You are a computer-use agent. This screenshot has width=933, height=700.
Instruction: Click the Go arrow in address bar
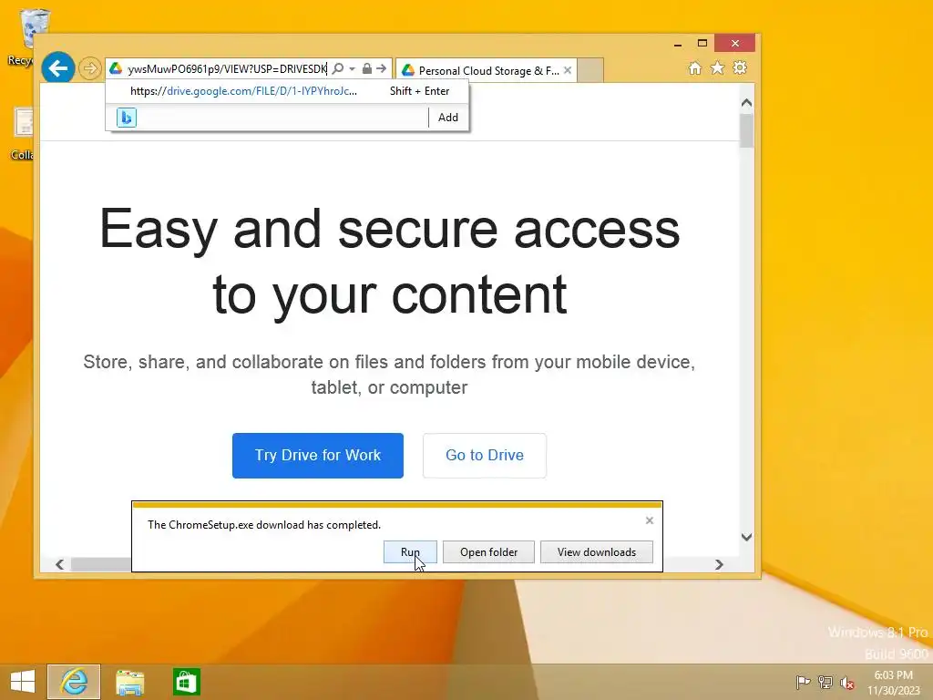point(382,69)
